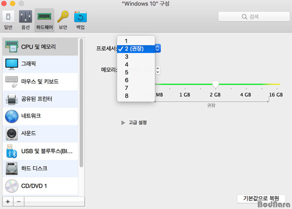Screen dimensions: 292x209
Task: Select 사운드 speaker item in sidebar
Action: 40,134
